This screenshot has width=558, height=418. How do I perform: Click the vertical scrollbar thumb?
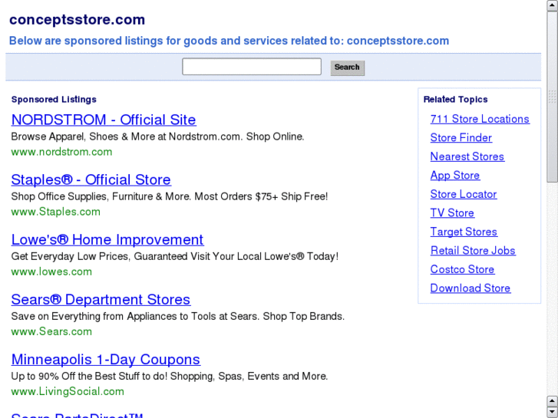coord(553,97)
